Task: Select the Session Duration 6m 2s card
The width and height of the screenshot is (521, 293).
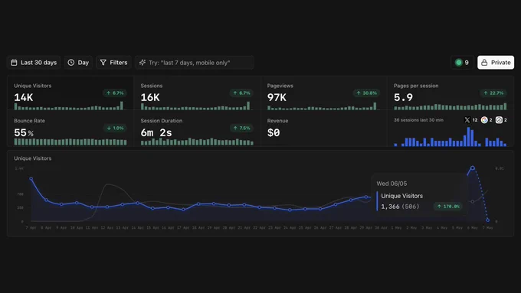Action: (197, 129)
